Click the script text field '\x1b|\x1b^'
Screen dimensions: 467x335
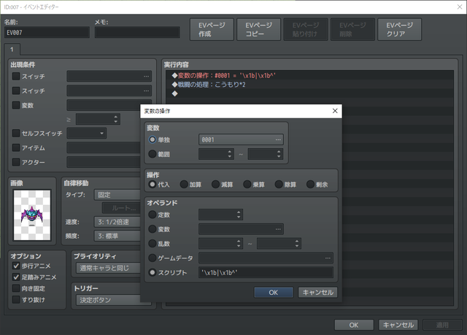(x=266, y=272)
